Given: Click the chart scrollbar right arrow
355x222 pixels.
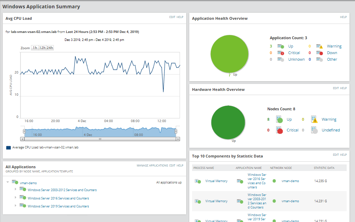Looking at the screenshot, I should pos(178,139).
